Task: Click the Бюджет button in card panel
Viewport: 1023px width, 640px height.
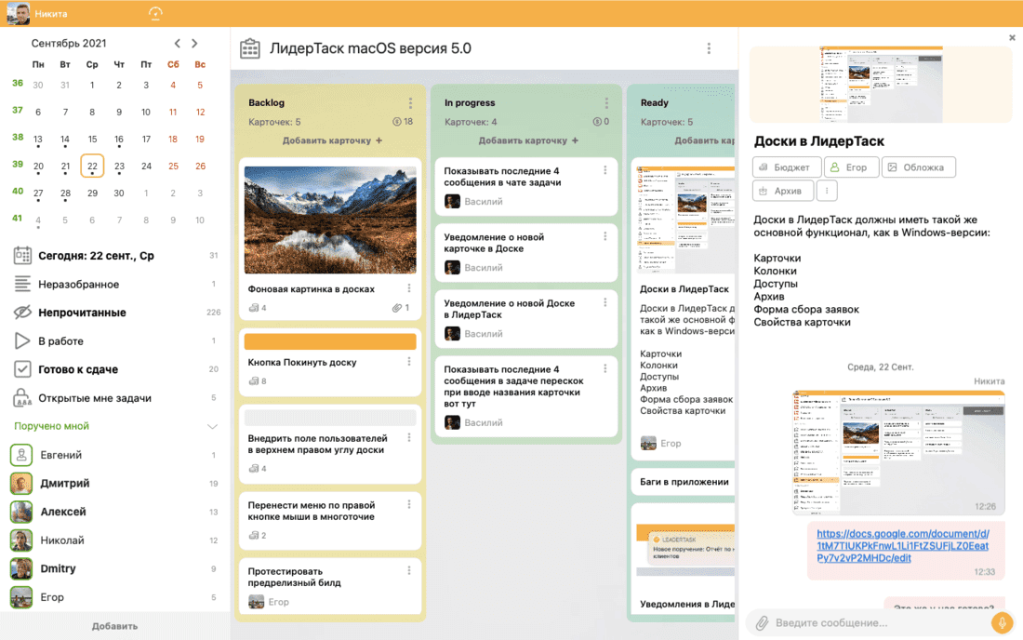Action: tap(786, 167)
